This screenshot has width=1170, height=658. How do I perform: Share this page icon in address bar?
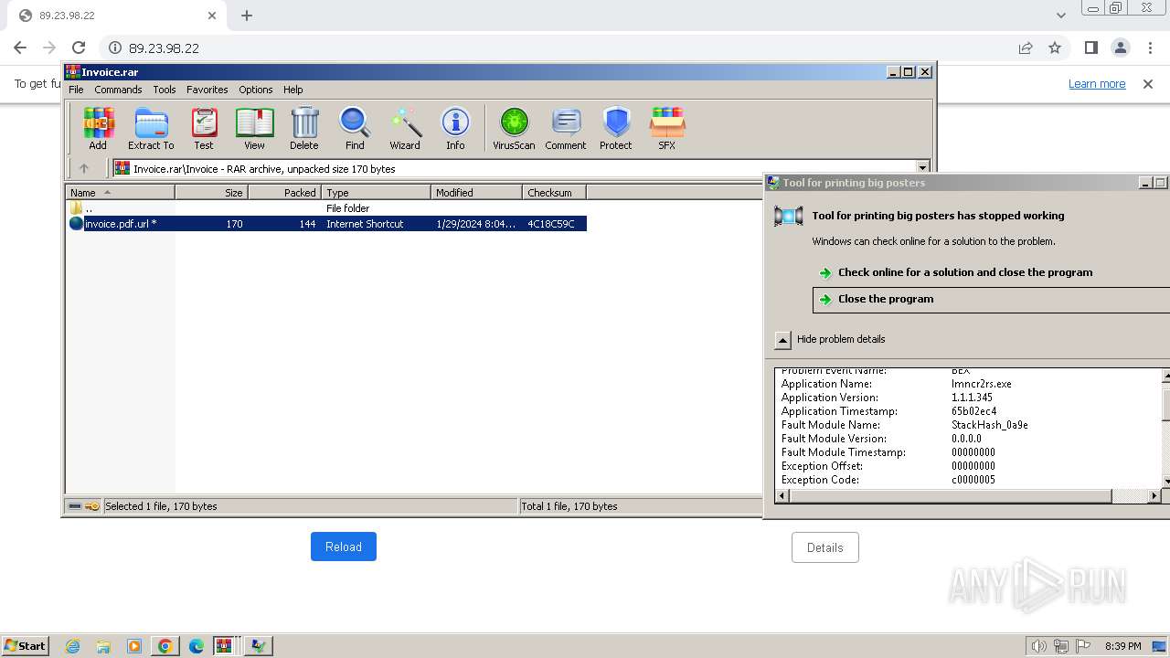click(1026, 48)
